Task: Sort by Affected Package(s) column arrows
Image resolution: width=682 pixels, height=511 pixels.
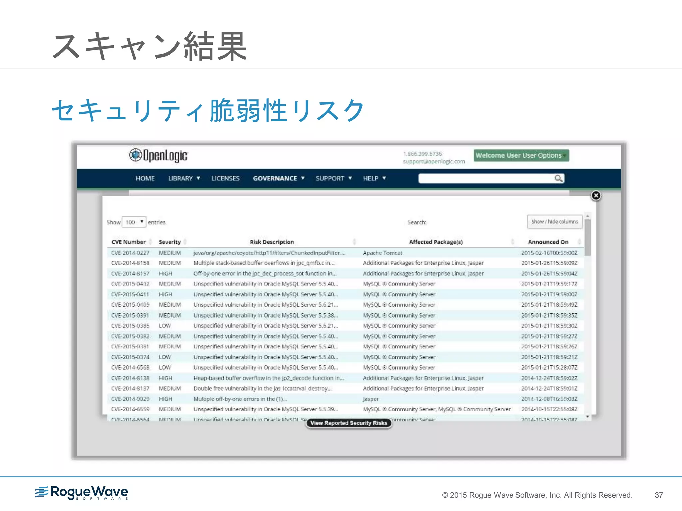Action: tap(513, 242)
